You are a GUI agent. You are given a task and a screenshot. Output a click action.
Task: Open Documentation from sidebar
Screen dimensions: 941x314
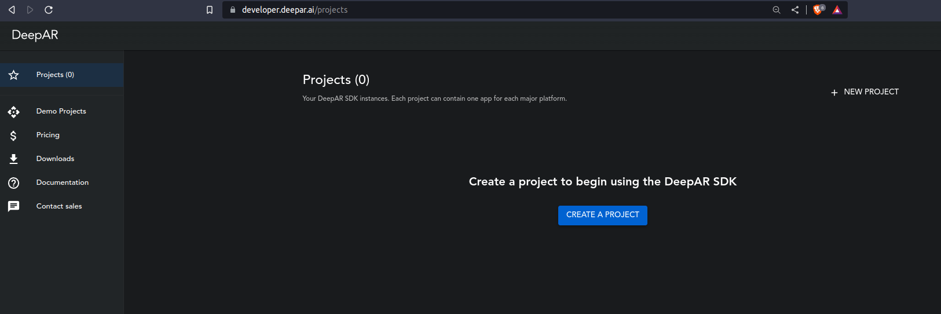[62, 182]
